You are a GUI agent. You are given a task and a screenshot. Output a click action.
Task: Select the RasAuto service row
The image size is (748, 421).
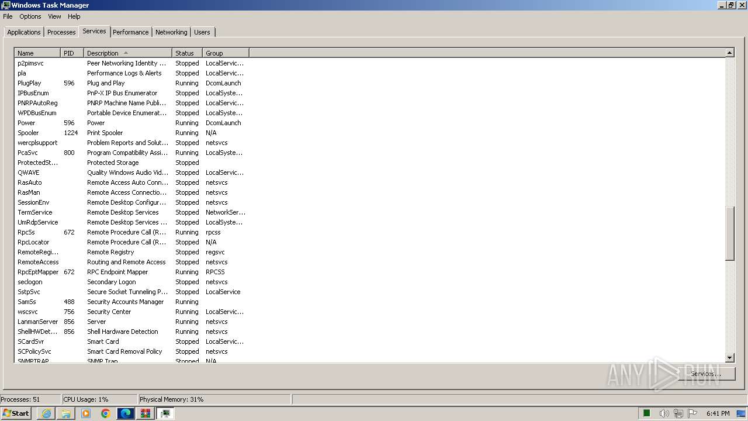coord(132,182)
